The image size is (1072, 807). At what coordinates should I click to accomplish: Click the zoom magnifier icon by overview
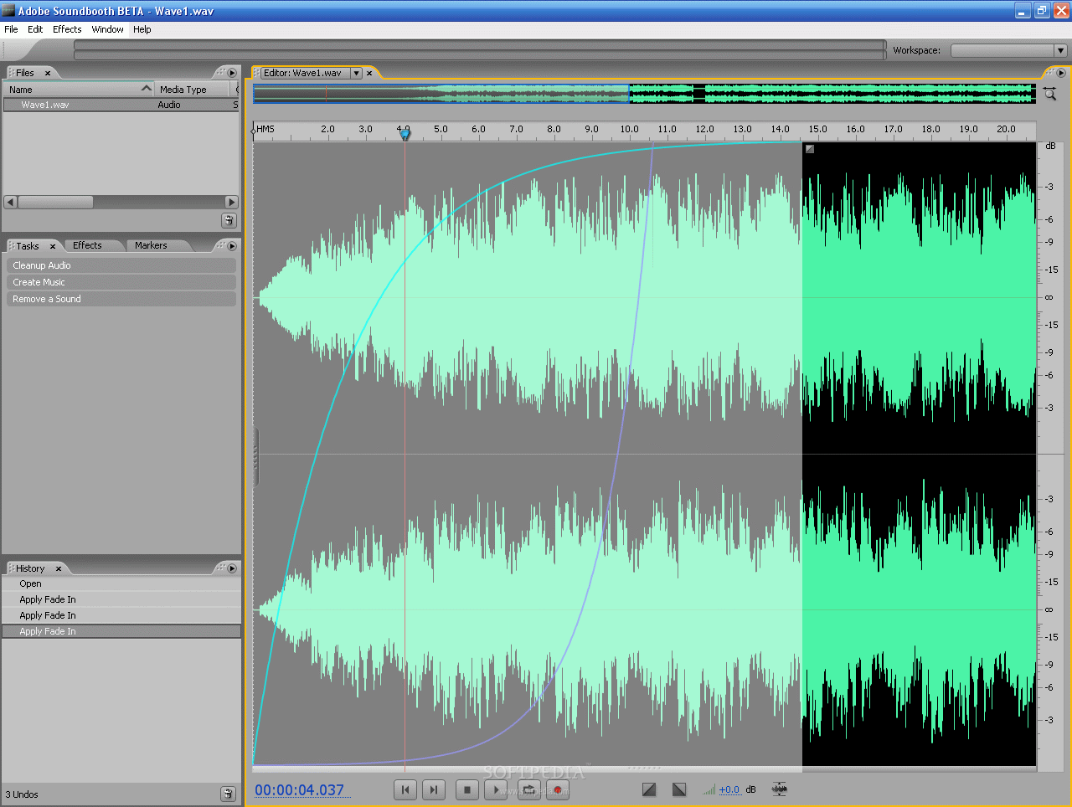1050,94
